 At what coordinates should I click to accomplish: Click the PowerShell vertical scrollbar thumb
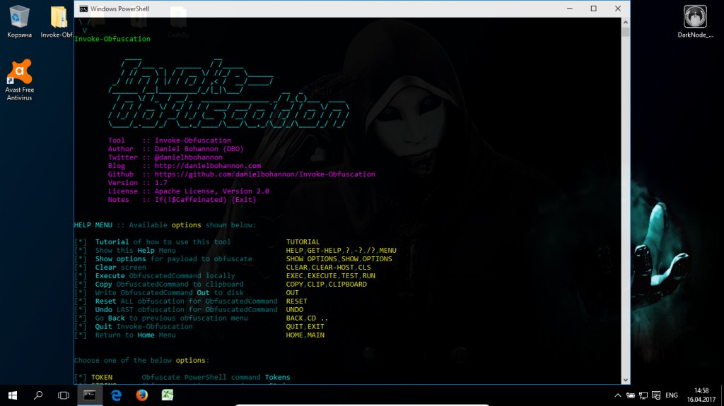(x=626, y=32)
